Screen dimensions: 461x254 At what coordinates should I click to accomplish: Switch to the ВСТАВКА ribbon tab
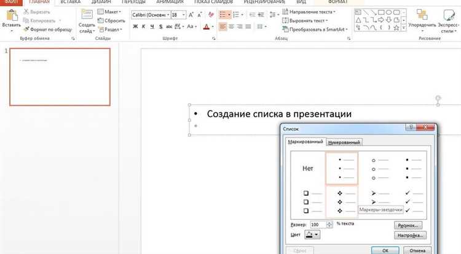[x=71, y=2]
